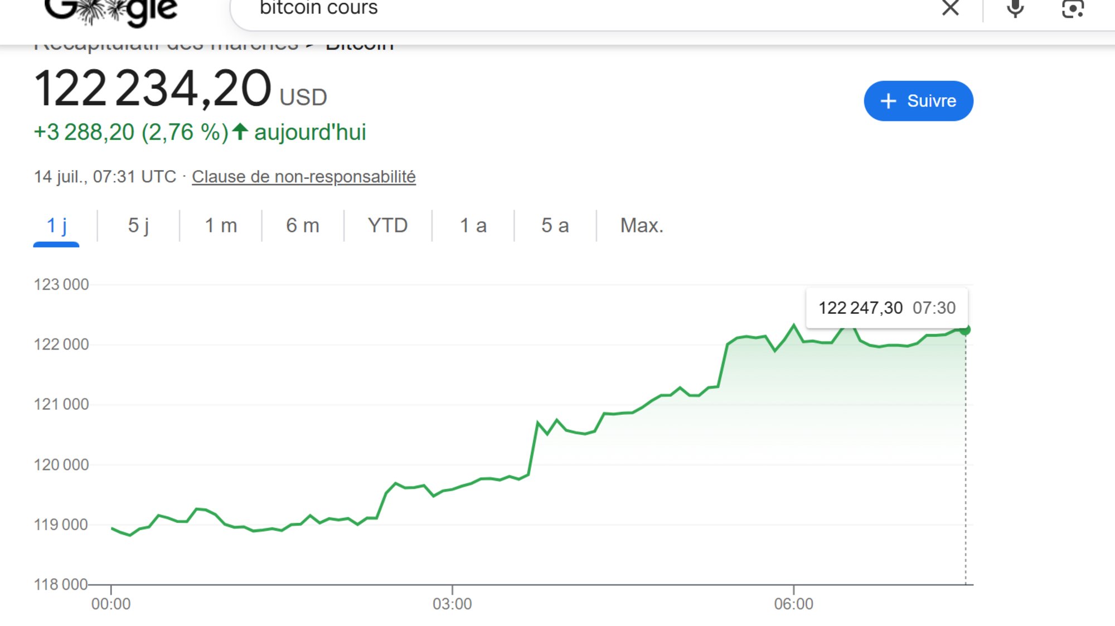Start a voice search with the microphone icon
1115x626 pixels.
(x=1015, y=8)
